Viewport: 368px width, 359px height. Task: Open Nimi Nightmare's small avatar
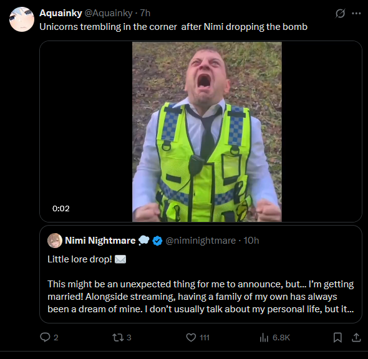pyautogui.click(x=55, y=241)
